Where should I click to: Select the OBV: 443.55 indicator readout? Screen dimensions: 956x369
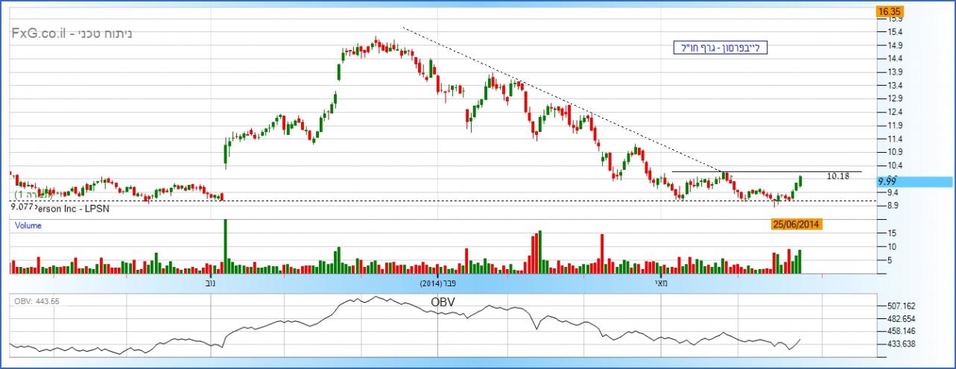pos(37,301)
